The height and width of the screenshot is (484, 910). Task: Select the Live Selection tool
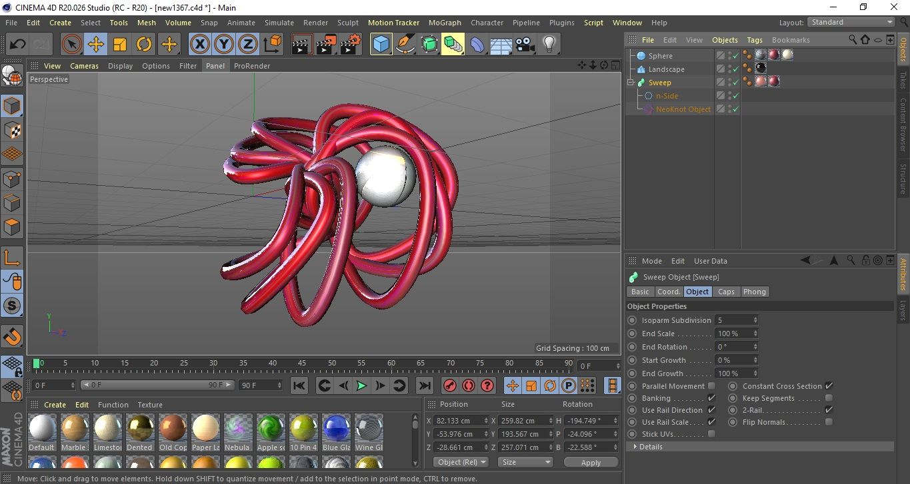72,45
